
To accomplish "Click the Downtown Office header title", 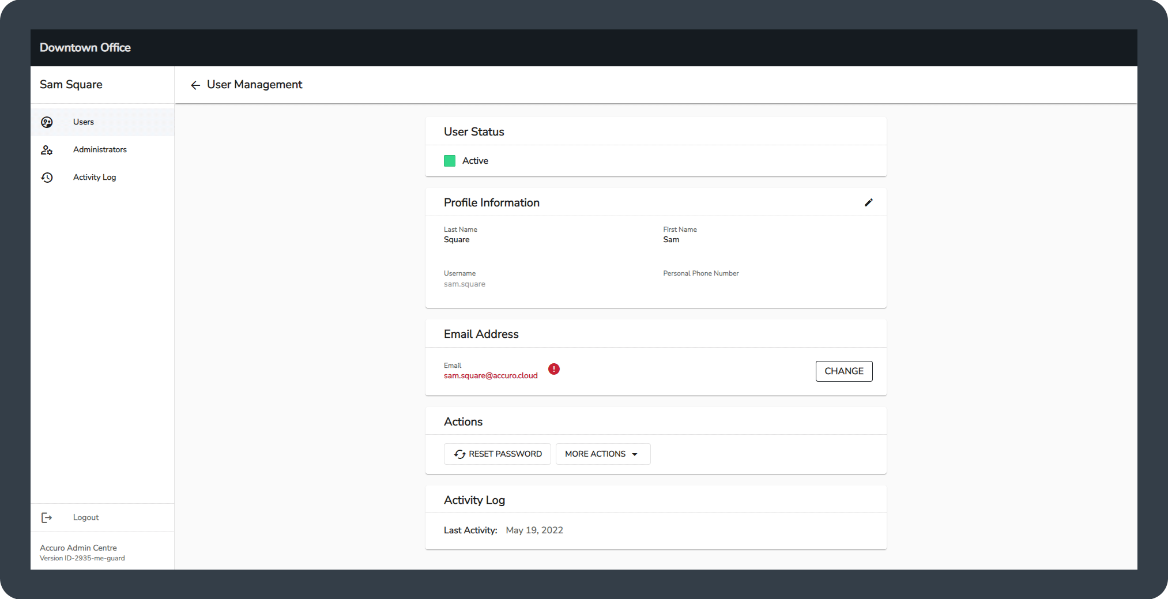I will (x=85, y=48).
